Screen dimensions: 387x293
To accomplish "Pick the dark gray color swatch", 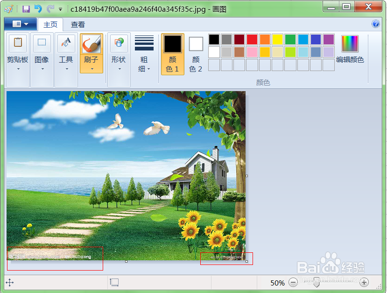I will coord(226,39).
